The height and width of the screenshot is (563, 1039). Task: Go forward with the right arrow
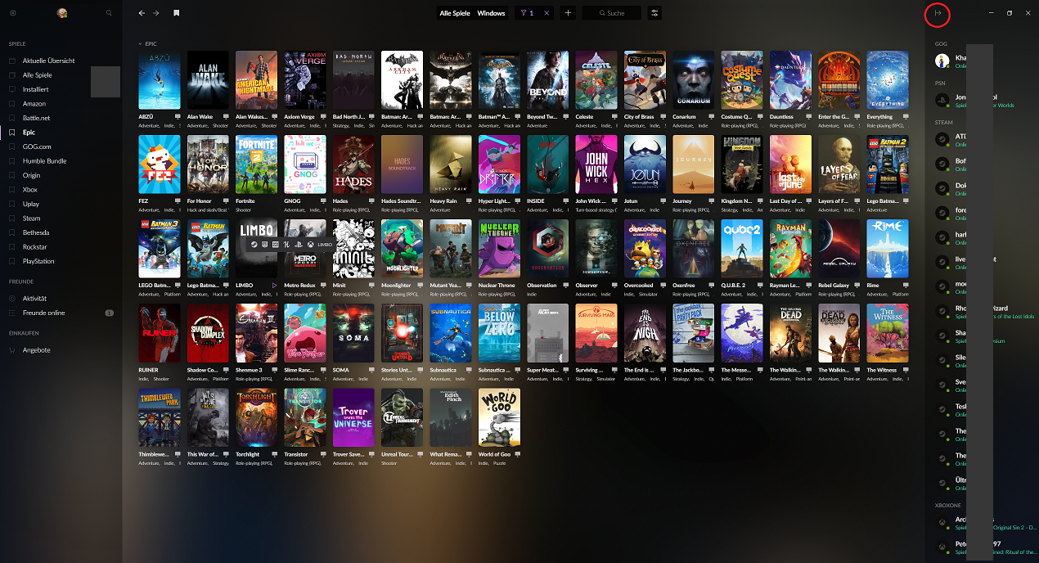point(156,13)
